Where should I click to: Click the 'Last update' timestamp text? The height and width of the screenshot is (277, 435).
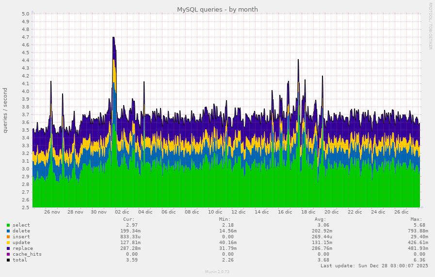pos(374,266)
